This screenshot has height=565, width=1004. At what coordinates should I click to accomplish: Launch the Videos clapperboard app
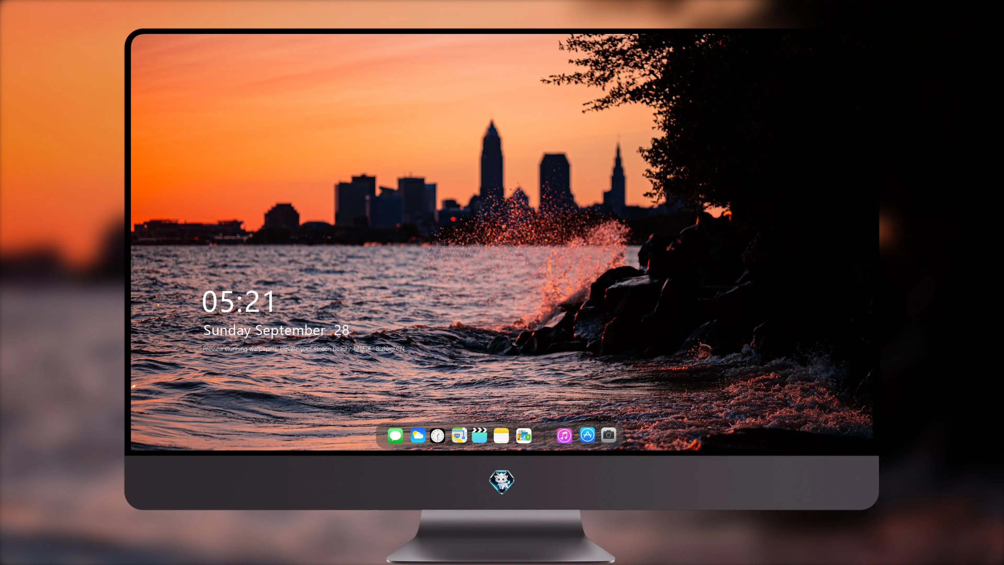point(480,435)
